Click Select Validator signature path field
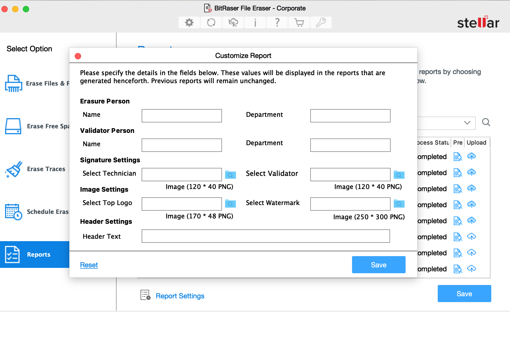The width and height of the screenshot is (510, 343). [x=350, y=175]
